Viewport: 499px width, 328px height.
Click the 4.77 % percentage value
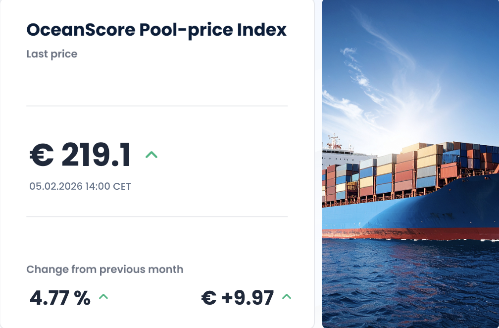click(60, 298)
